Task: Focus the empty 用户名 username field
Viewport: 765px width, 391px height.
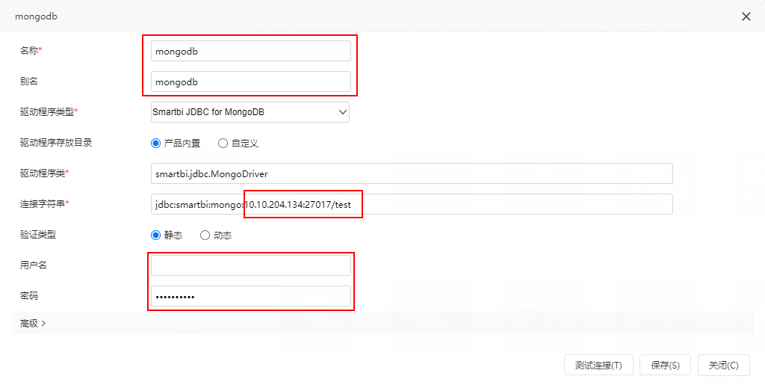Action: (251, 265)
